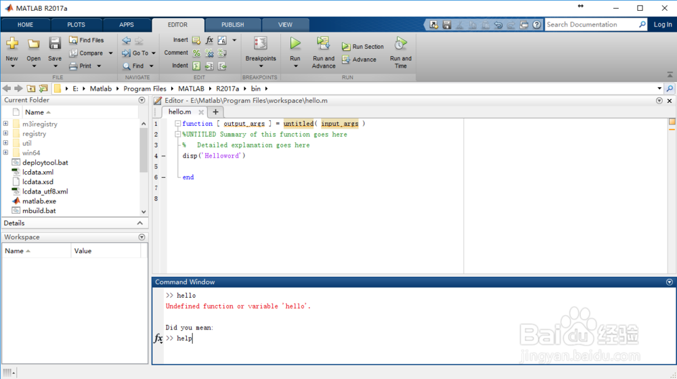Switch to PLOTS ribbon tab
Viewport: 677px width, 379px height.
click(x=76, y=24)
